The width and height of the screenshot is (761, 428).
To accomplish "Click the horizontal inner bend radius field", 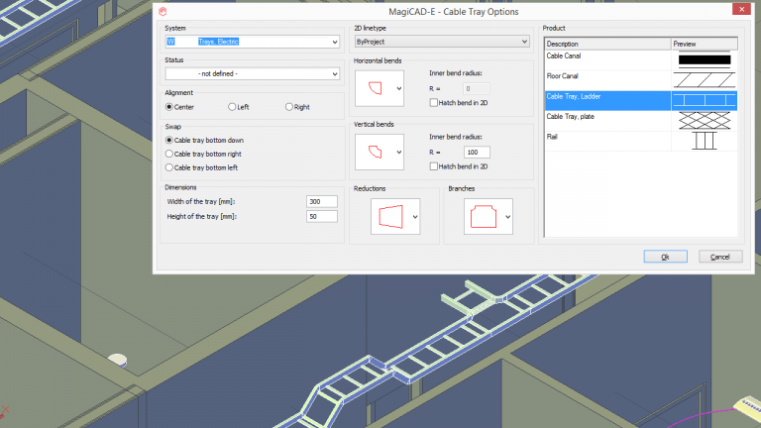I will coord(477,88).
